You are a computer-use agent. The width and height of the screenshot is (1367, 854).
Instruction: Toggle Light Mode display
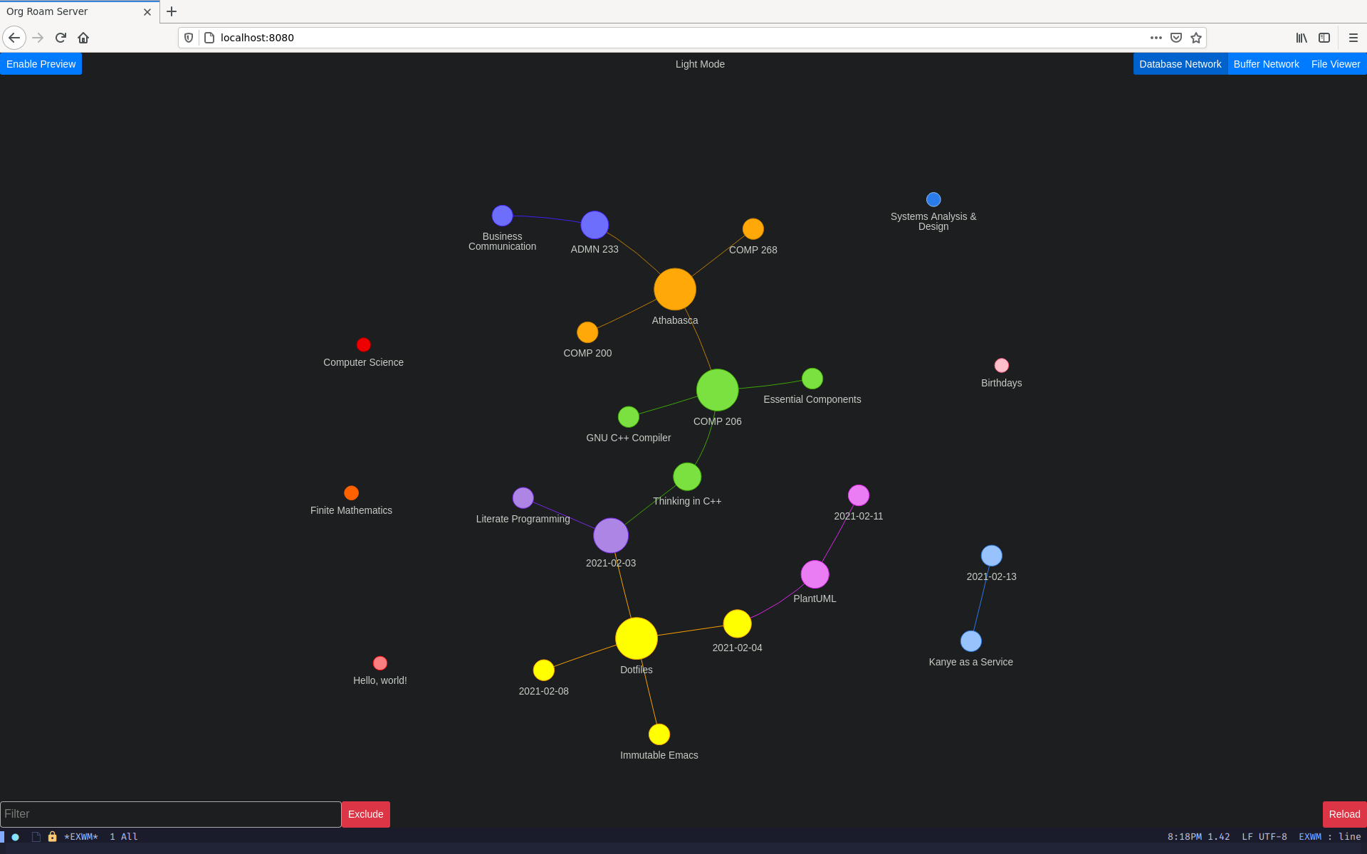tap(698, 64)
